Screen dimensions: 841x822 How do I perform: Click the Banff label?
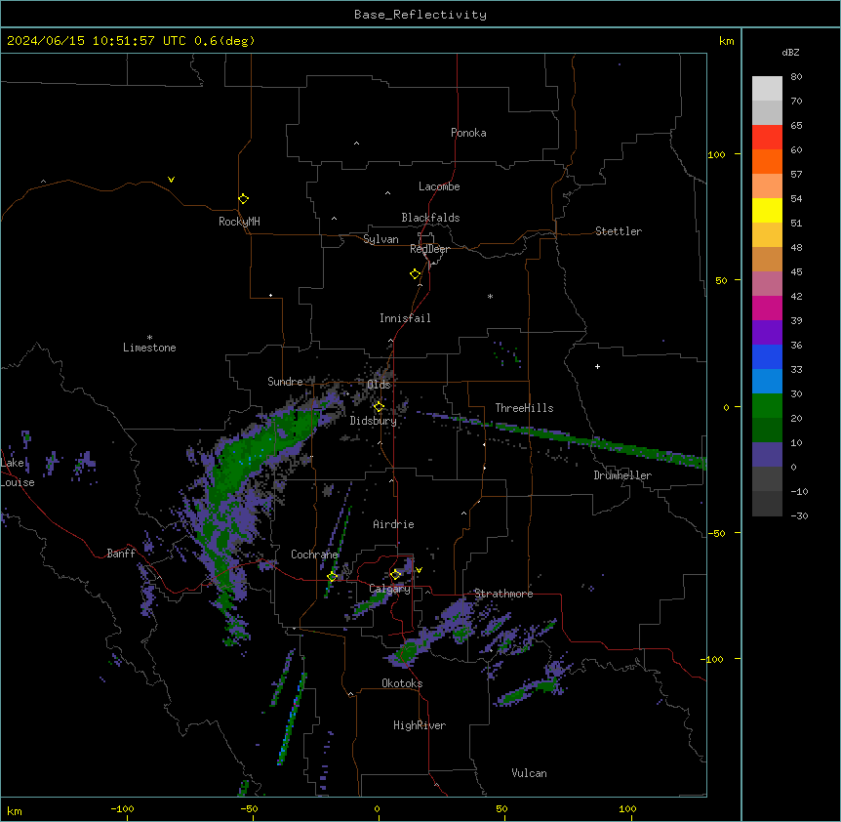pos(121,554)
